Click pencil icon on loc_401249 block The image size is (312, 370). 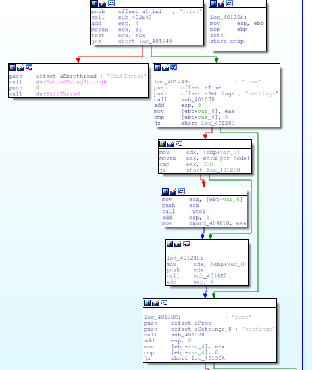pos(165,68)
